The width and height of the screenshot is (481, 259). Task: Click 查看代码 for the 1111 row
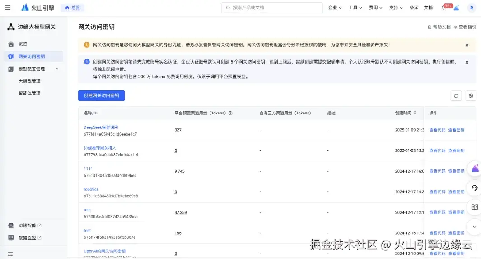(437, 171)
